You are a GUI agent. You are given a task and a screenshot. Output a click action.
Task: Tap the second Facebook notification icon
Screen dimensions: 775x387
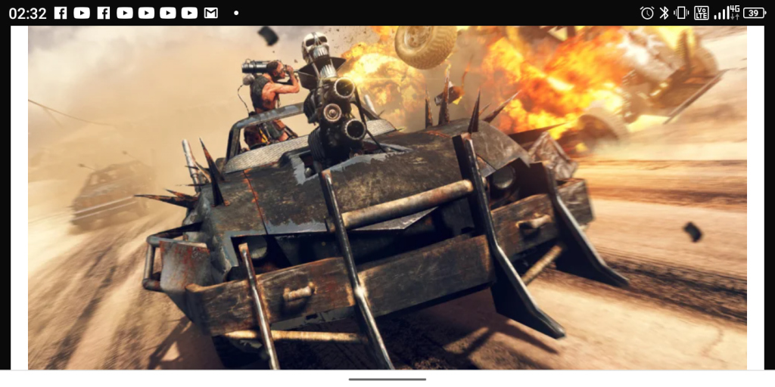(x=104, y=13)
